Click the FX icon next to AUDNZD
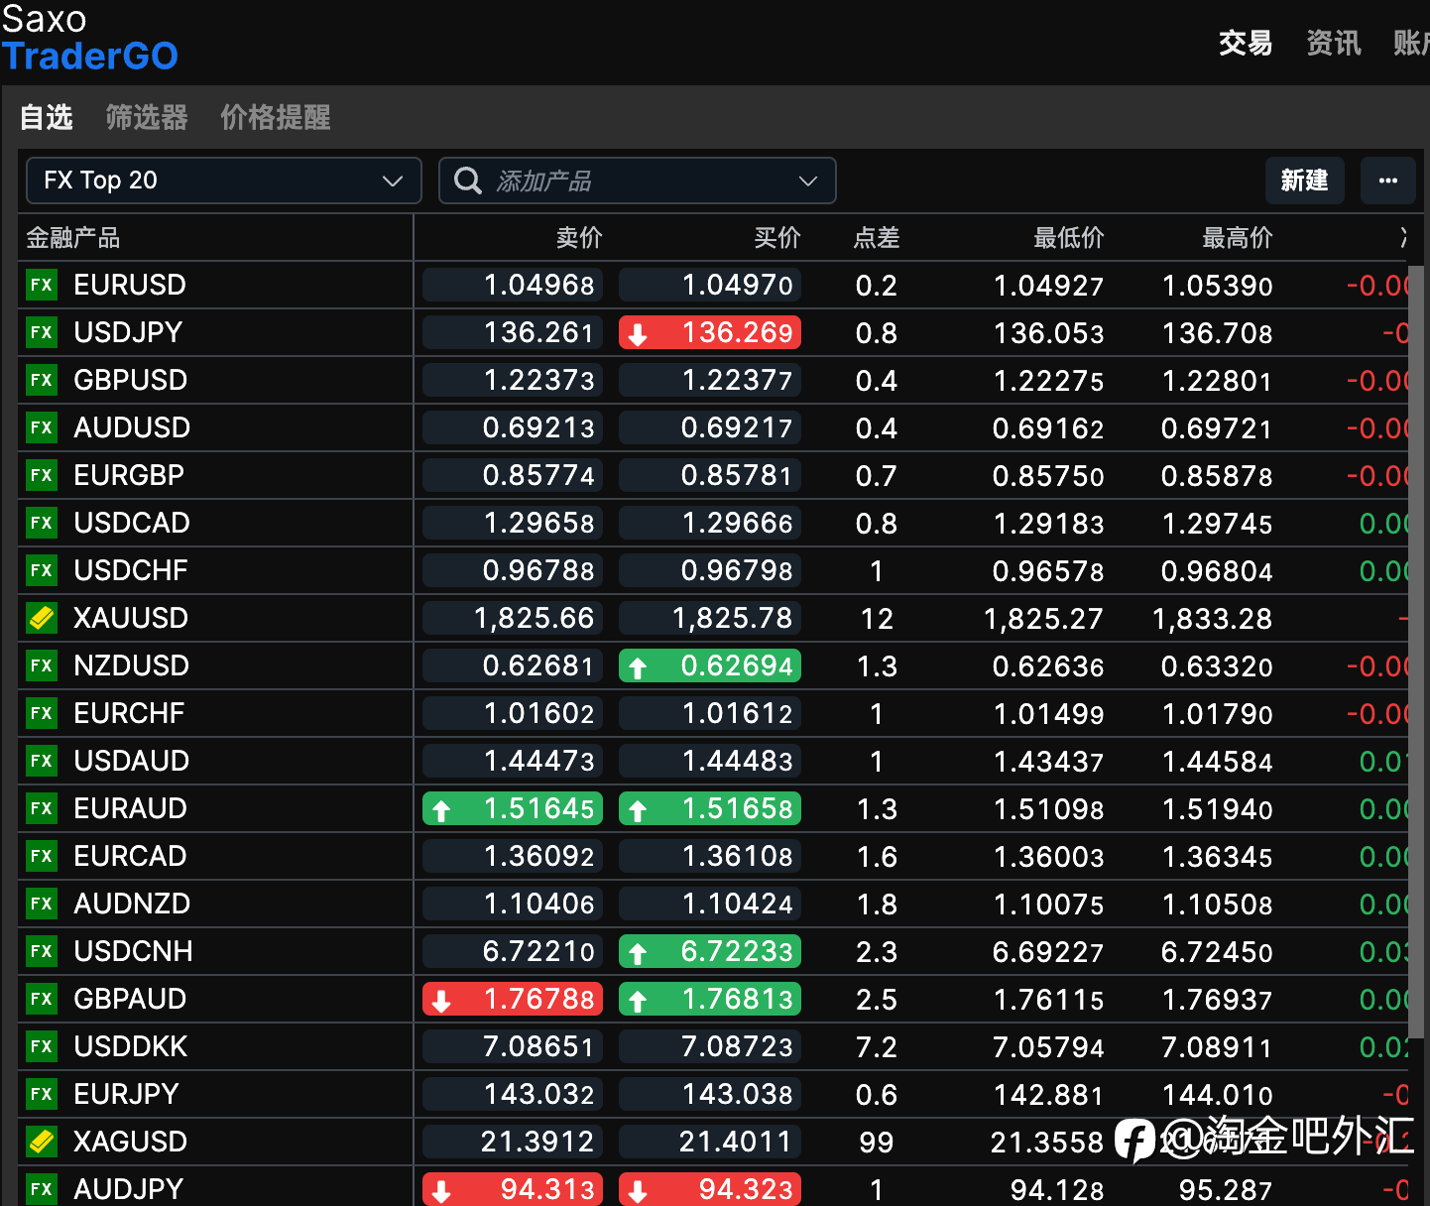The width and height of the screenshot is (1430, 1206). [42, 904]
